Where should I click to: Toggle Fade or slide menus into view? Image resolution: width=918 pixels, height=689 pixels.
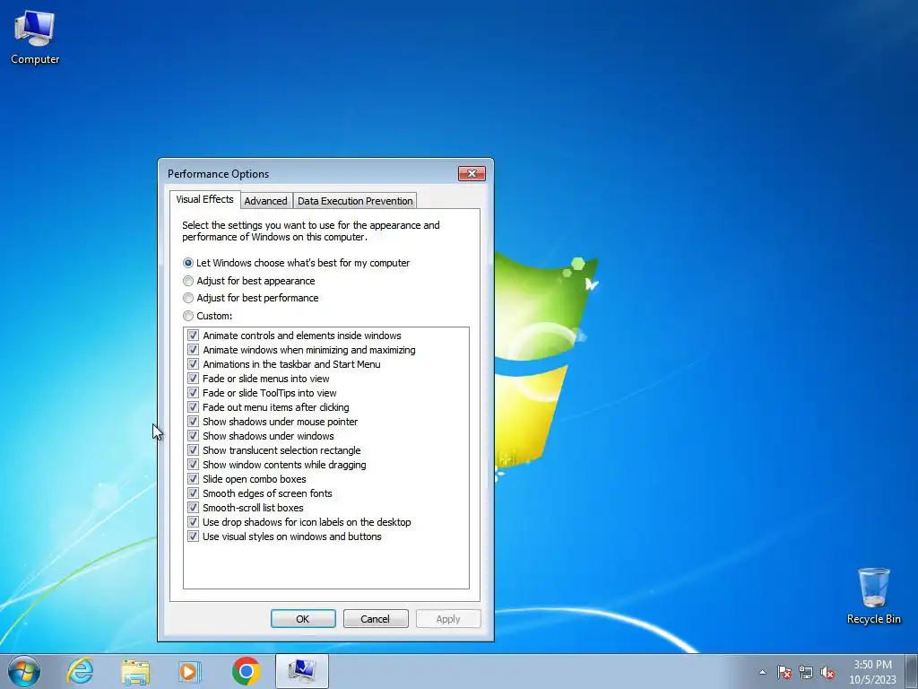click(x=194, y=379)
